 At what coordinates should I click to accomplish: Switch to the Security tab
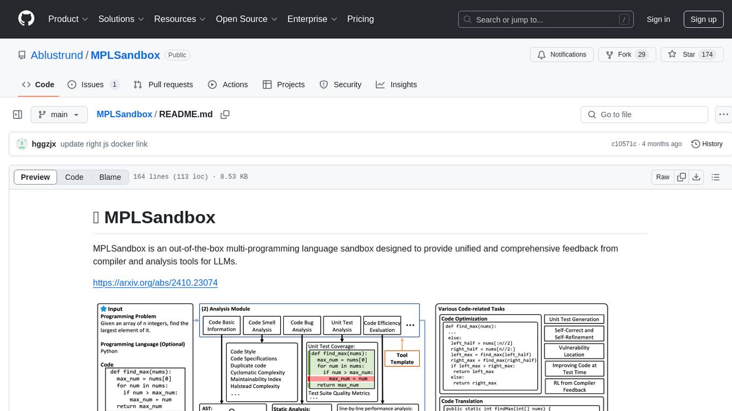341,84
